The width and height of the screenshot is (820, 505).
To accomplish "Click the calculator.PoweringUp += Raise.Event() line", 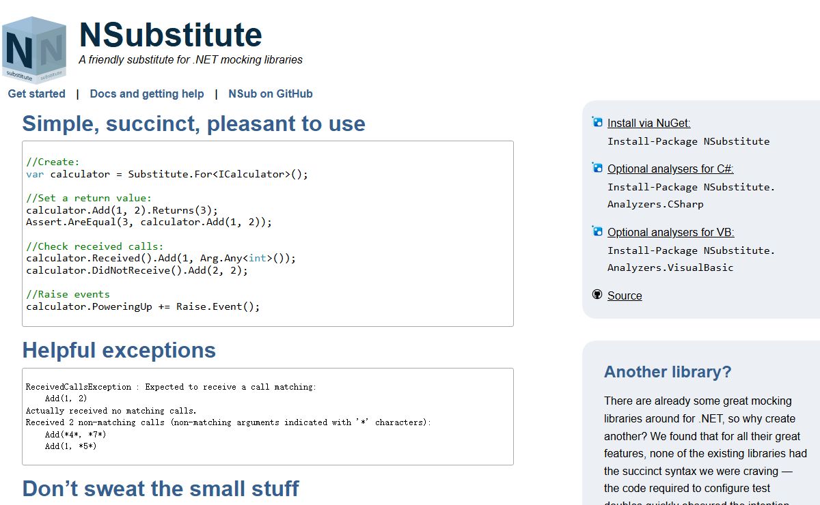I will 143,306.
